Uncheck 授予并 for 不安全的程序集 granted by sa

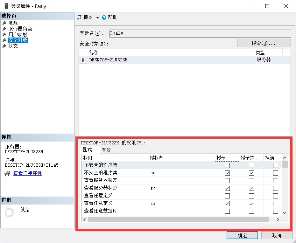coord(251,173)
